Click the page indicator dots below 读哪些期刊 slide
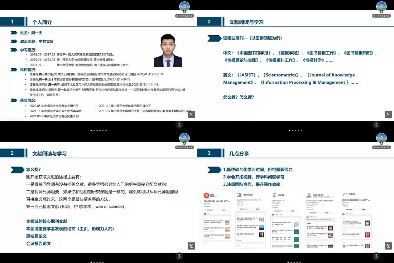This screenshot has height=263, width=394. 295,131
